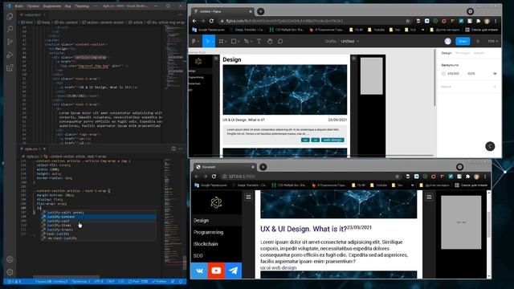This screenshot has width=514, height=289.
Task: Open the Файл menu in VS Code
Action: point(19,6)
